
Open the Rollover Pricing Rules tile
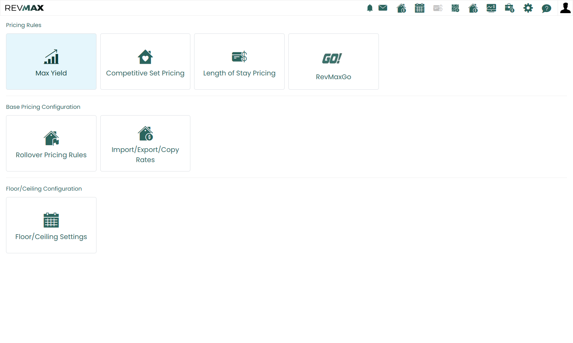[x=51, y=143]
